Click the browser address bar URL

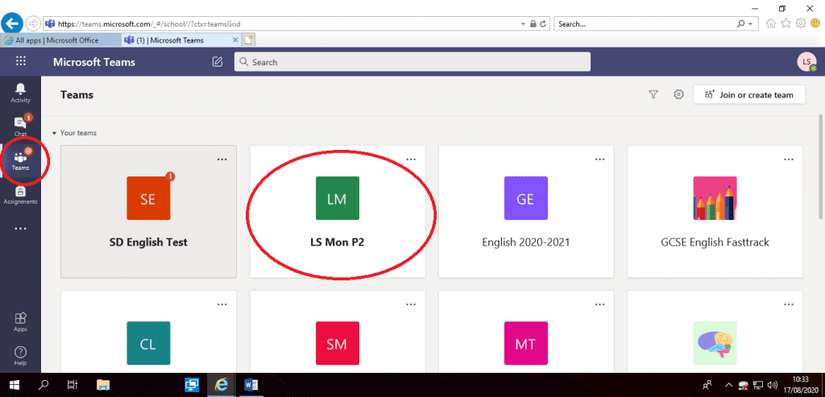pyautogui.click(x=149, y=23)
